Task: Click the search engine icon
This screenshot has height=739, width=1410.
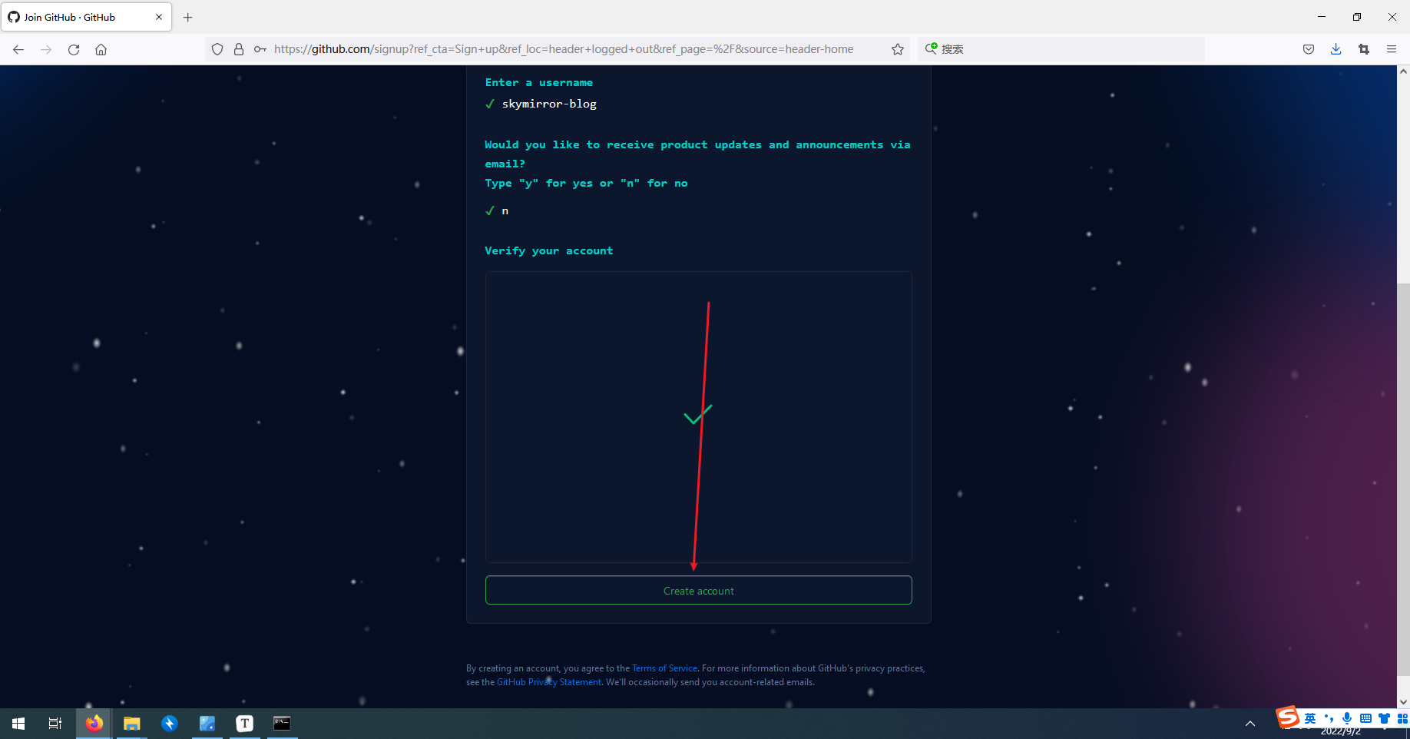Action: [x=931, y=48]
